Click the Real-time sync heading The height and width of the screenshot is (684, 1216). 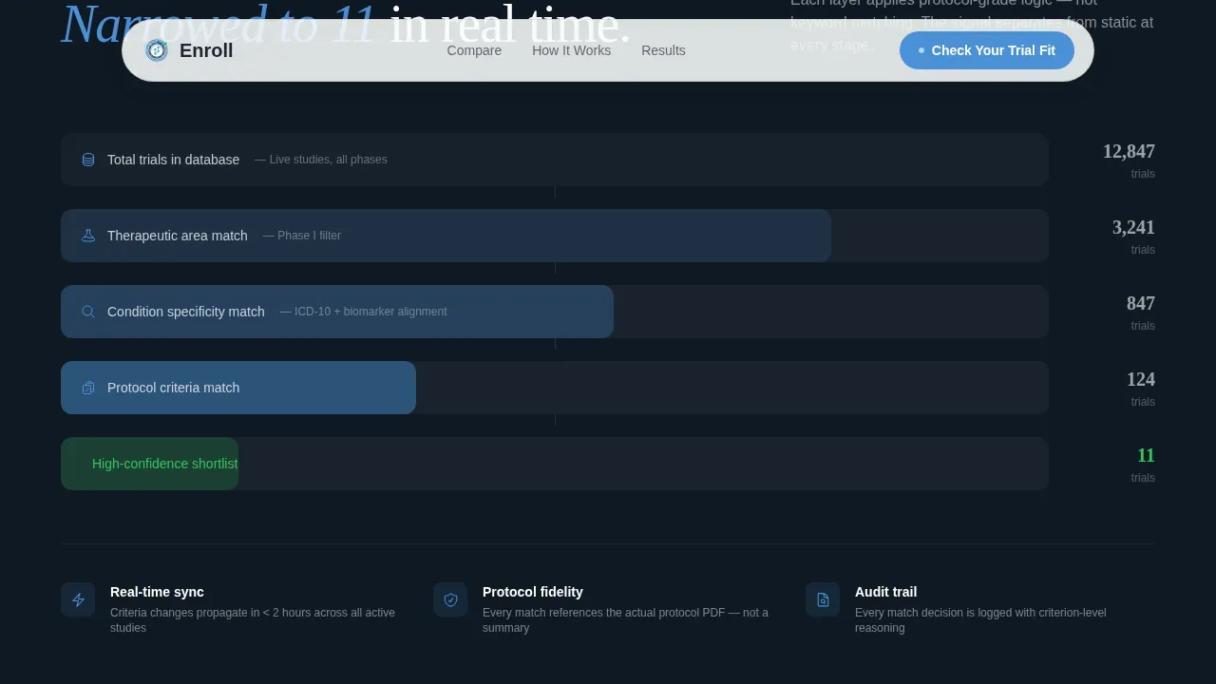click(x=157, y=592)
